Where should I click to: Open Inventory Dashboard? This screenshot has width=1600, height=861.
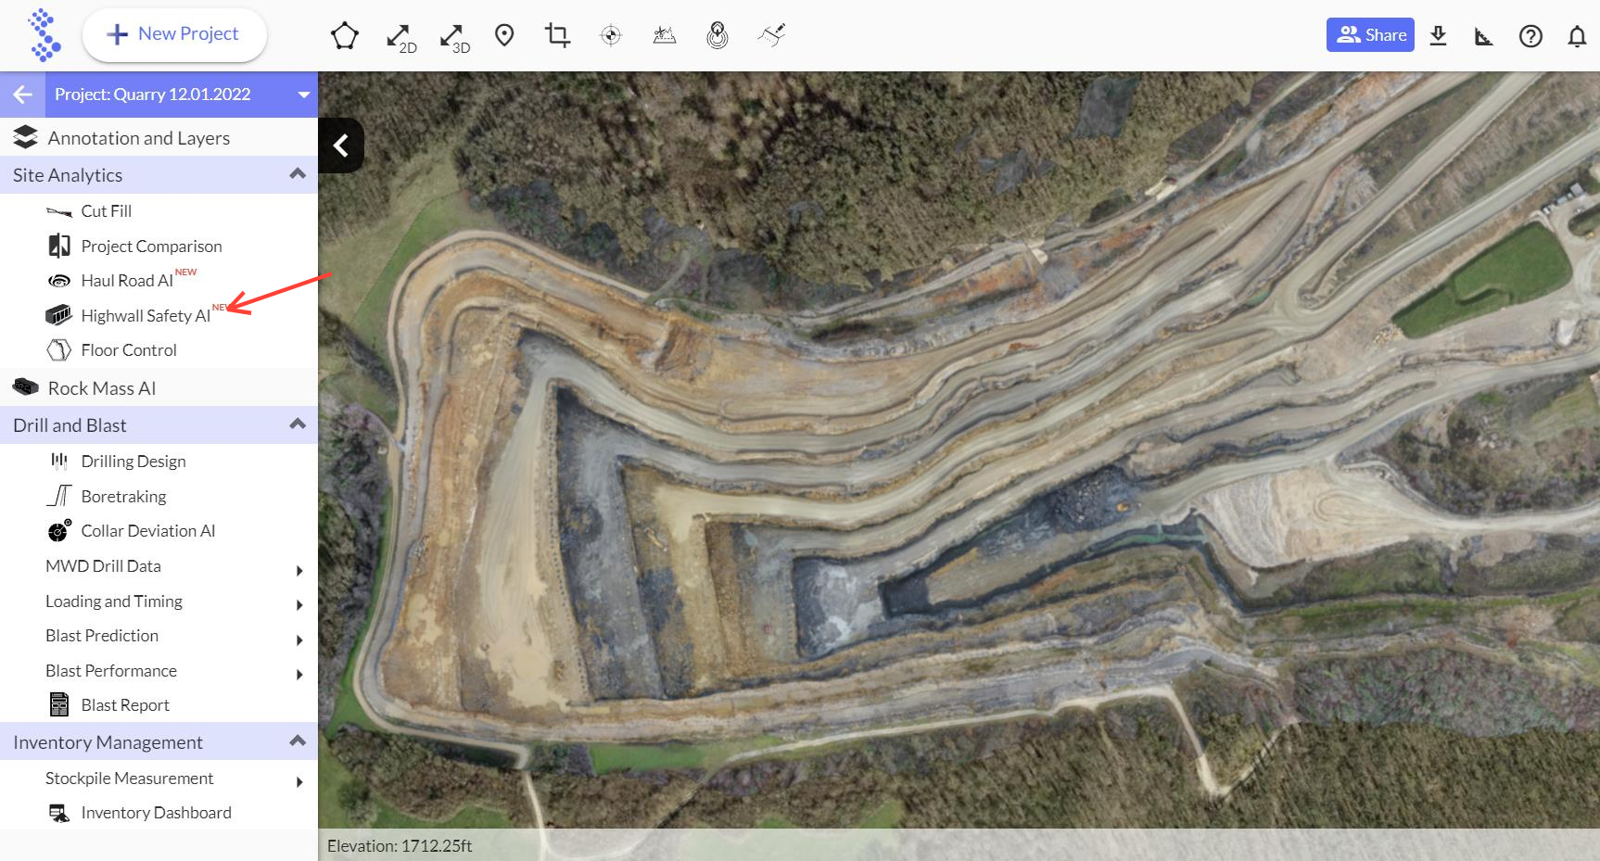click(x=159, y=813)
